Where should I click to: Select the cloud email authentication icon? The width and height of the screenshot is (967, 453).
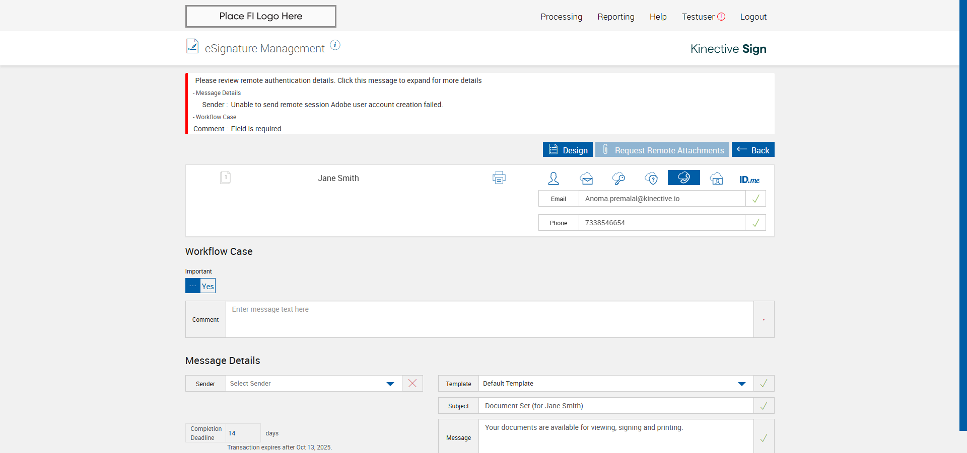point(586,178)
